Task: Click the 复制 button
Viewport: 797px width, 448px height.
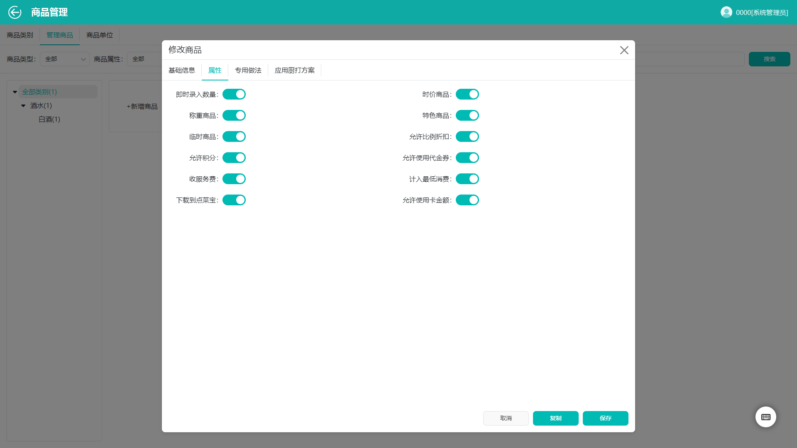Action: [556, 418]
